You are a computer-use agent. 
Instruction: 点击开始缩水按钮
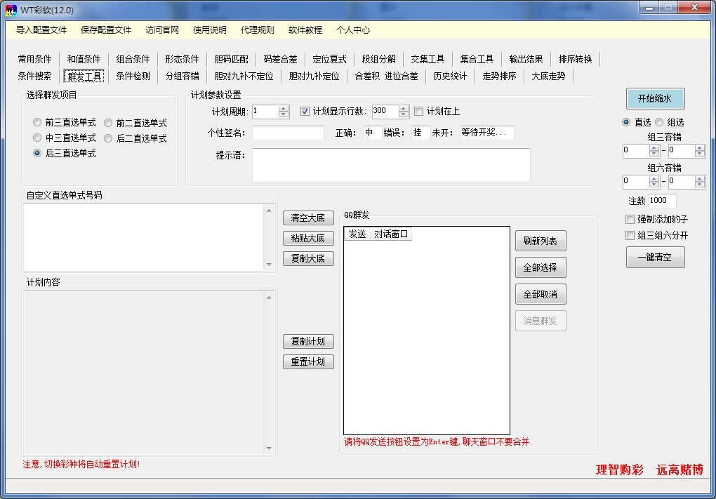[654, 98]
